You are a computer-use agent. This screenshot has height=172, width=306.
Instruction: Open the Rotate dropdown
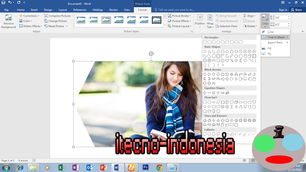click(250, 26)
